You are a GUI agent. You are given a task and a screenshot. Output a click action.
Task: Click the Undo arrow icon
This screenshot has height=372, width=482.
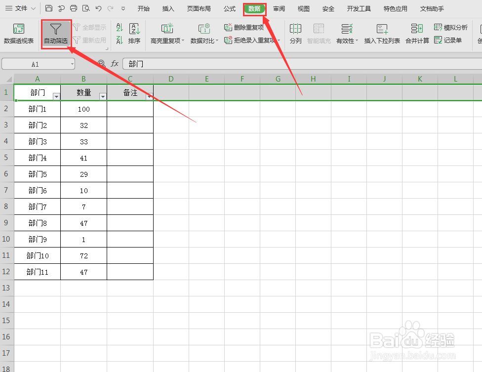(97, 8)
